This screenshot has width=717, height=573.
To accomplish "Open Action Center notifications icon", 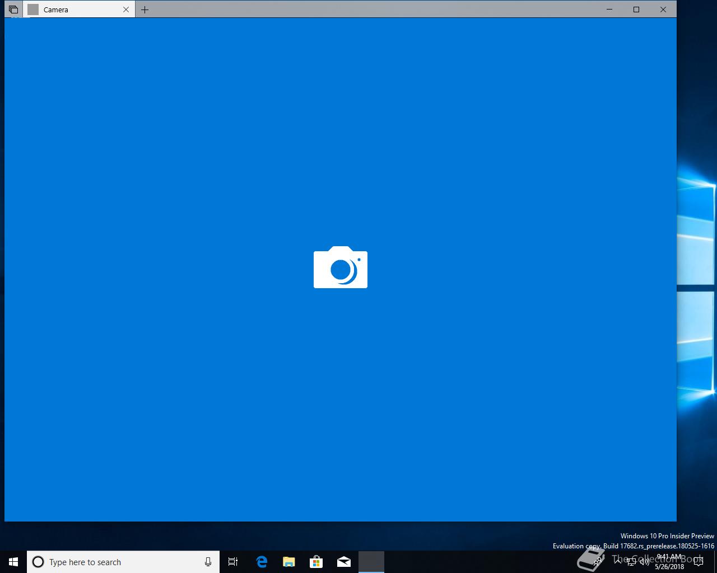I will [699, 562].
